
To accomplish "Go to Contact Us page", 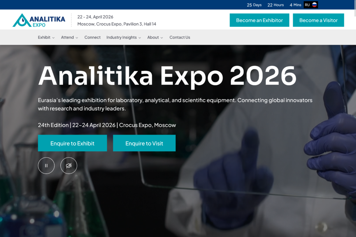I will click(x=180, y=37).
